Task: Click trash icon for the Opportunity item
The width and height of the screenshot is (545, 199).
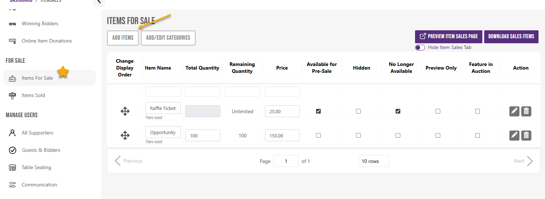Action: tap(526, 136)
